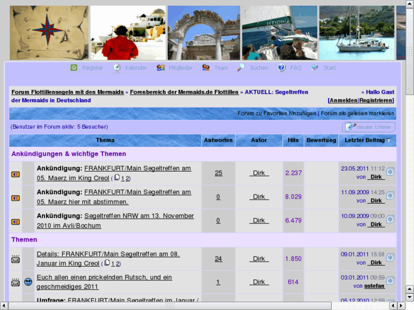Viewport: 414px width, 310px height.
Task: Open 'Forum Flottillensegeln mit den Mermaids' breadcrumb
Action: (68, 92)
